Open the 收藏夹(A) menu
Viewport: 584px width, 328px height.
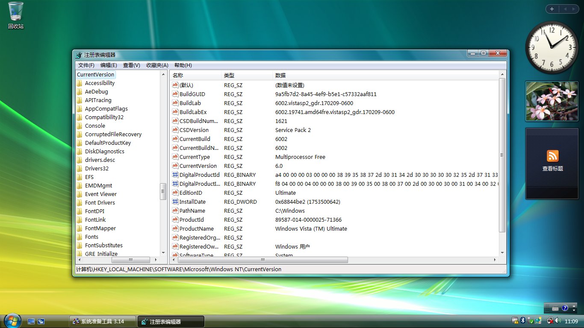coord(157,65)
